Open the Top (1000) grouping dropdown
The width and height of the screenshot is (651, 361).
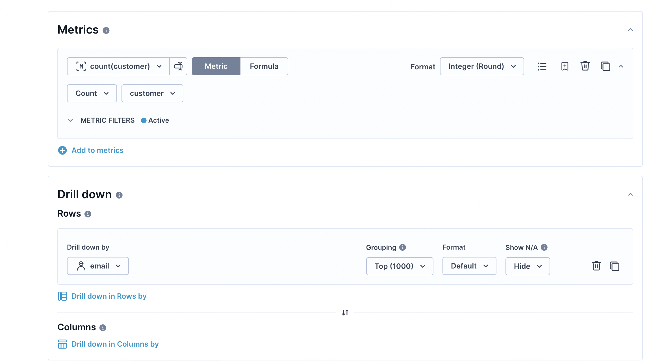pyautogui.click(x=400, y=266)
